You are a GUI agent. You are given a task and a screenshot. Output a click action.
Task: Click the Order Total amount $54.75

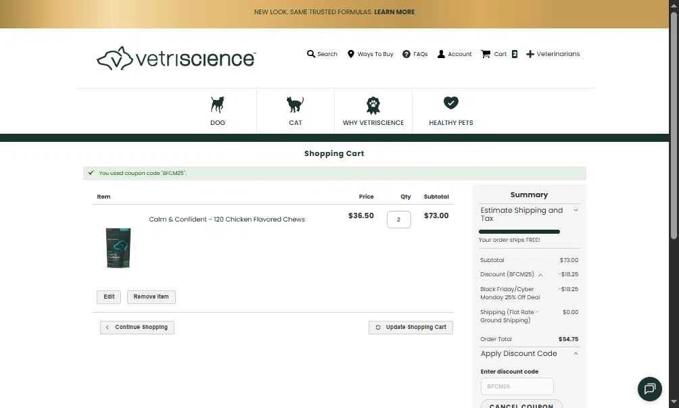tap(568, 339)
